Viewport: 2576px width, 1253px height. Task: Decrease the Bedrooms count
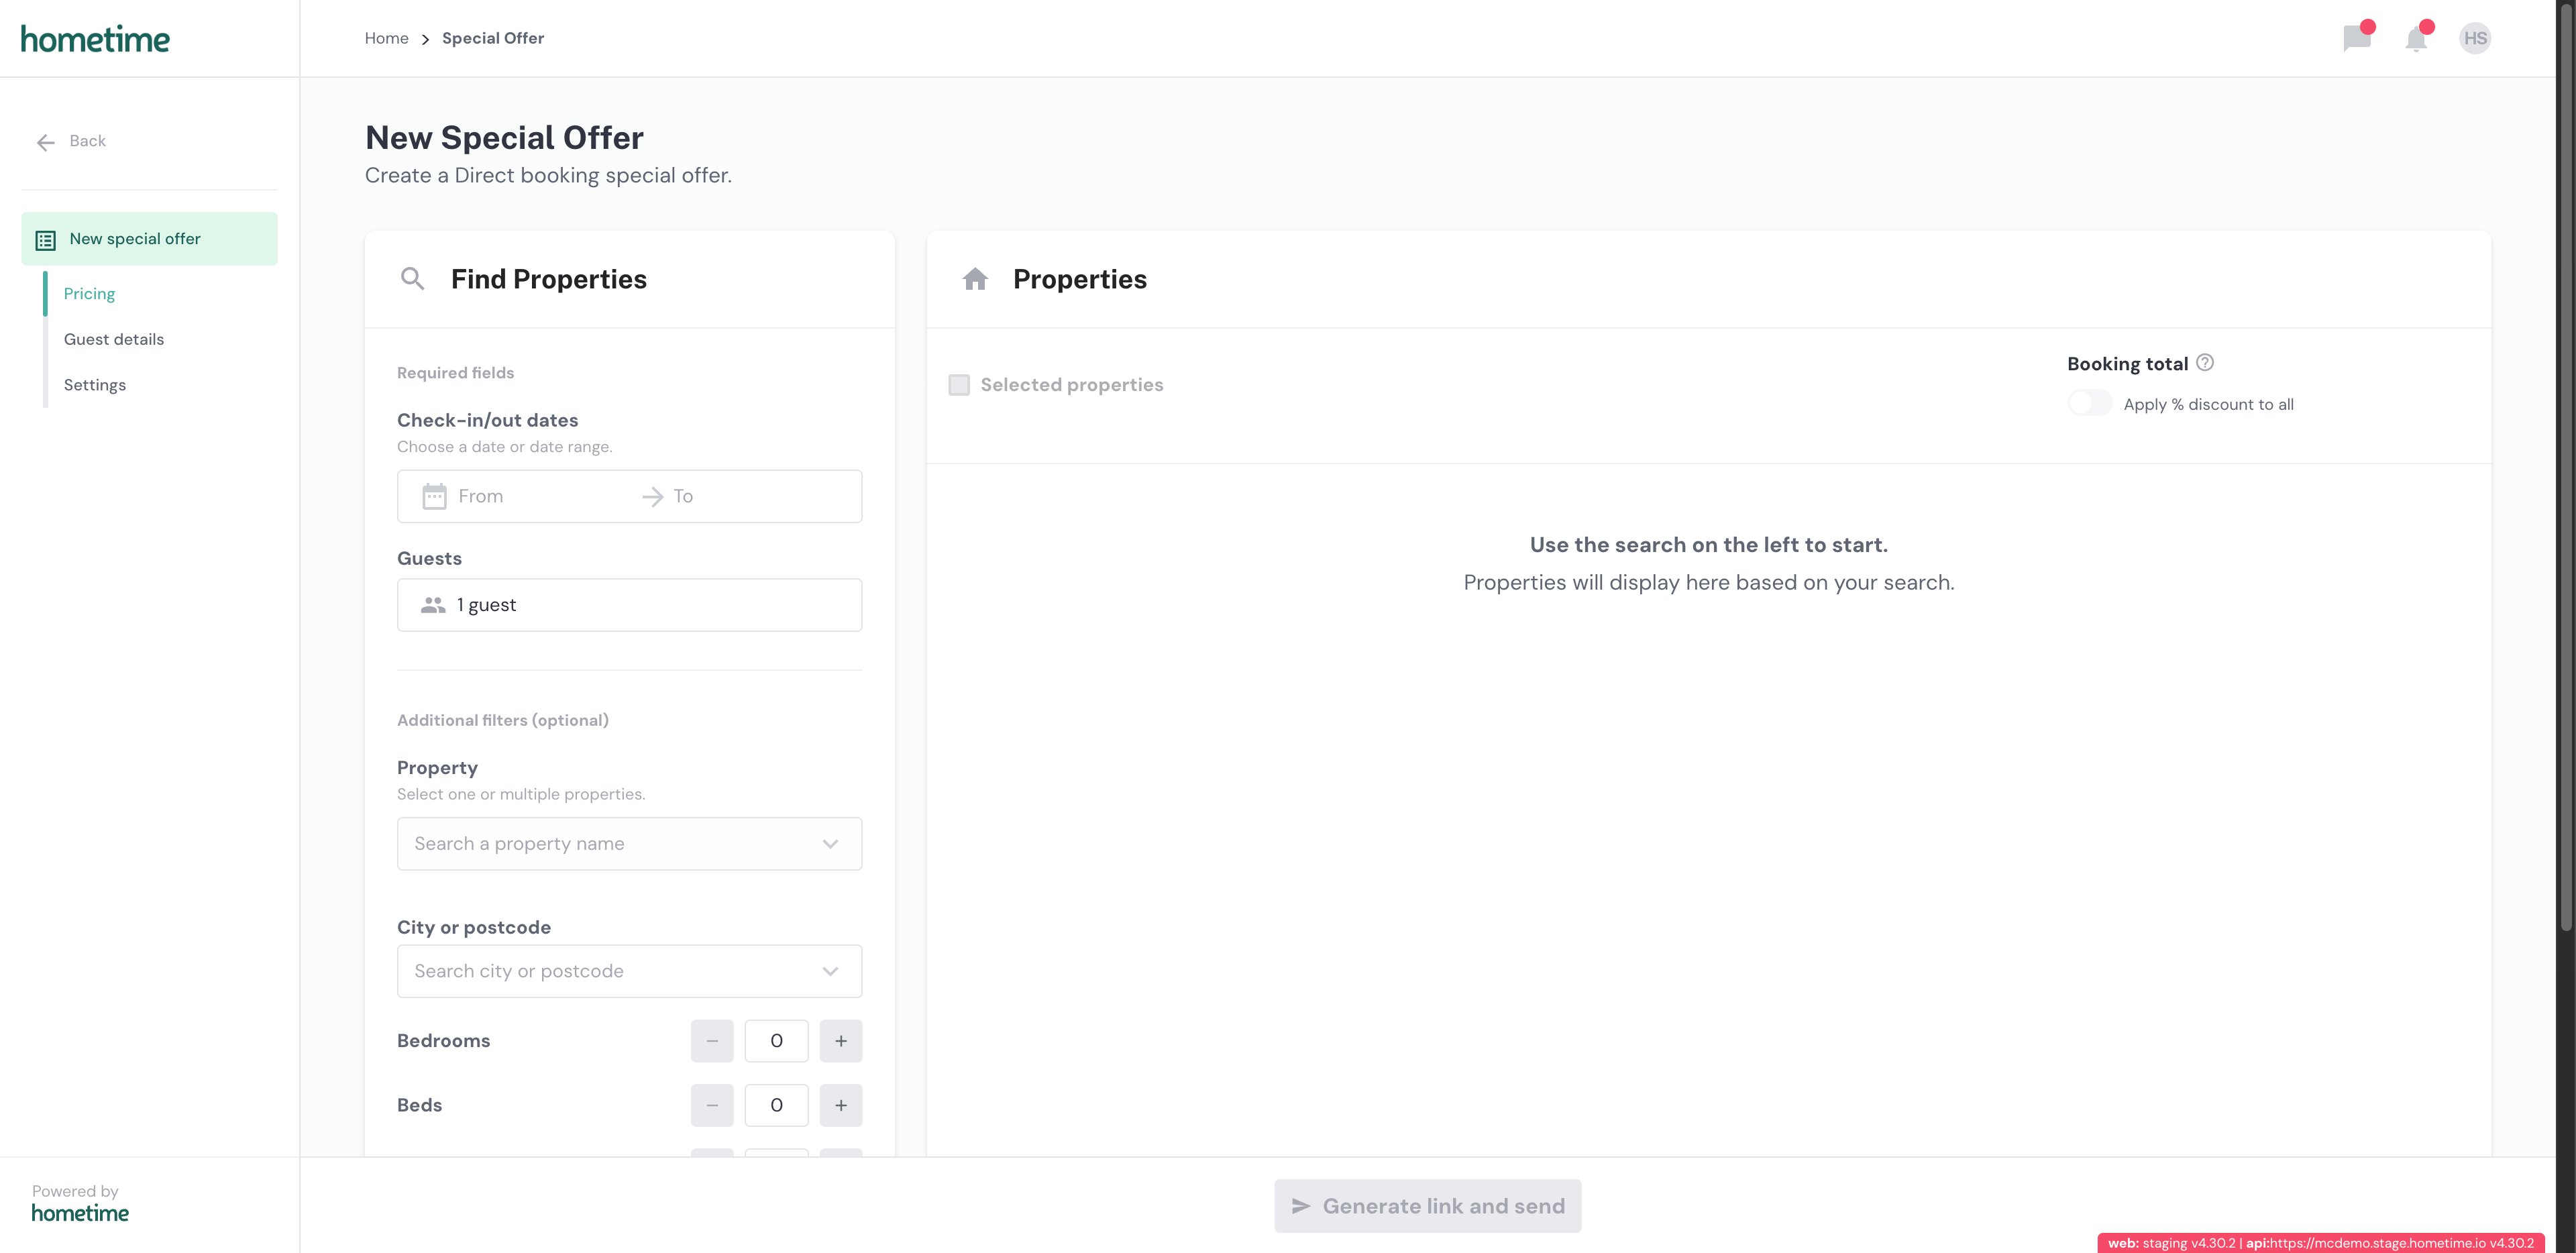coord(712,1041)
